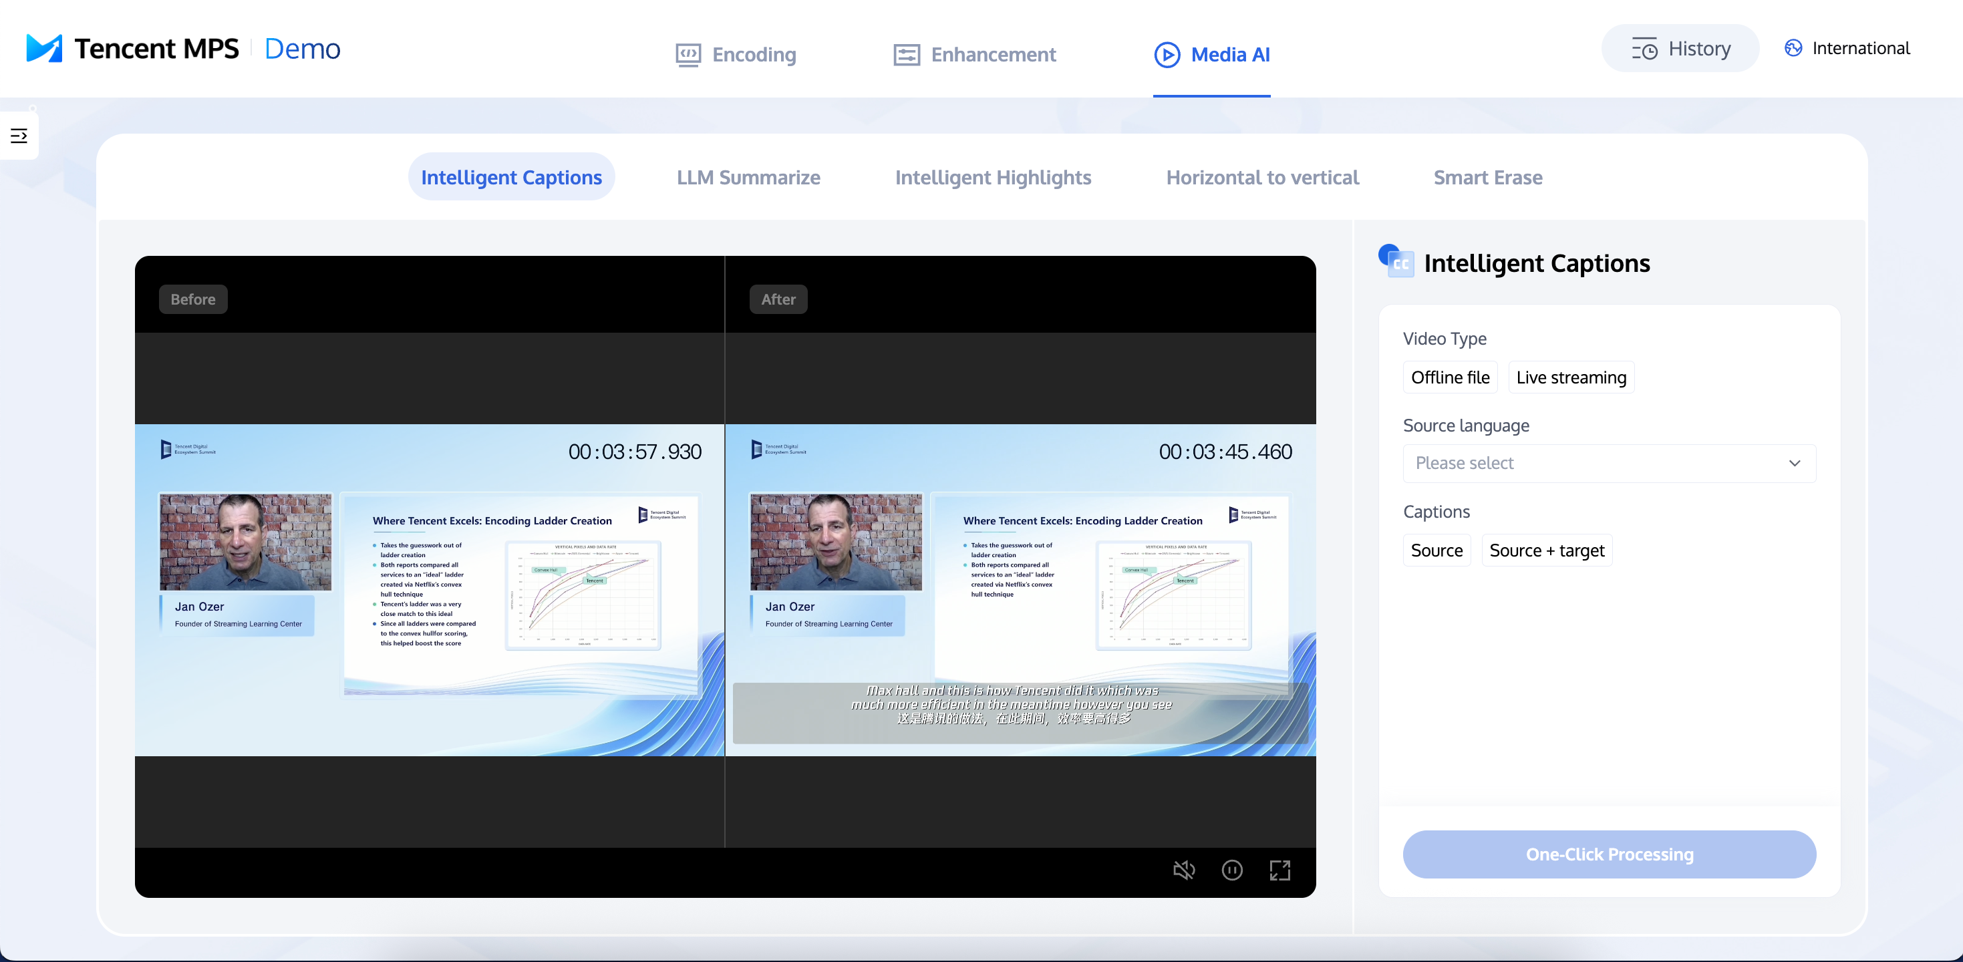Click the Tencent MPS logo
1963x962 pixels.
pos(44,49)
